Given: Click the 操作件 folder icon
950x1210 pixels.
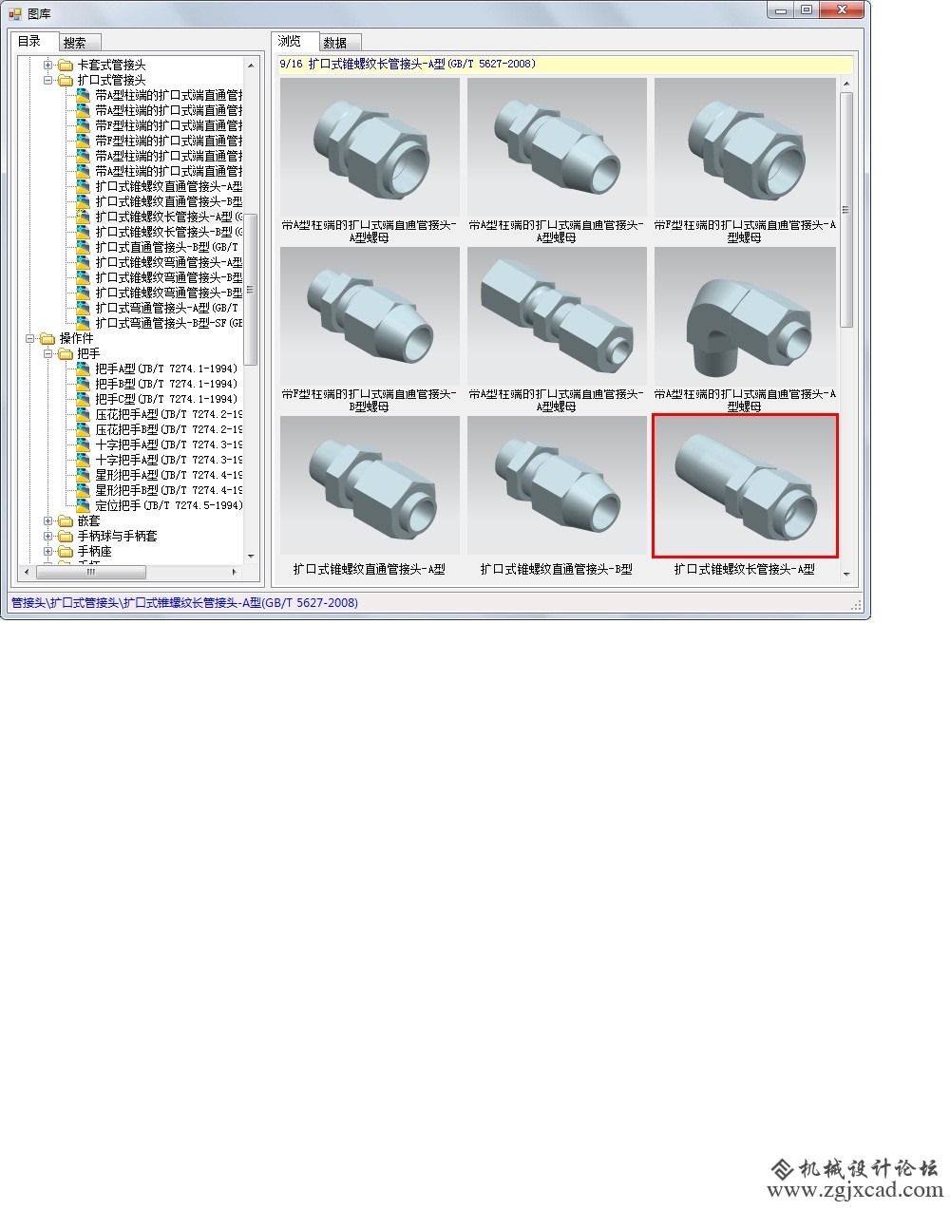Looking at the screenshot, I should coord(47,338).
